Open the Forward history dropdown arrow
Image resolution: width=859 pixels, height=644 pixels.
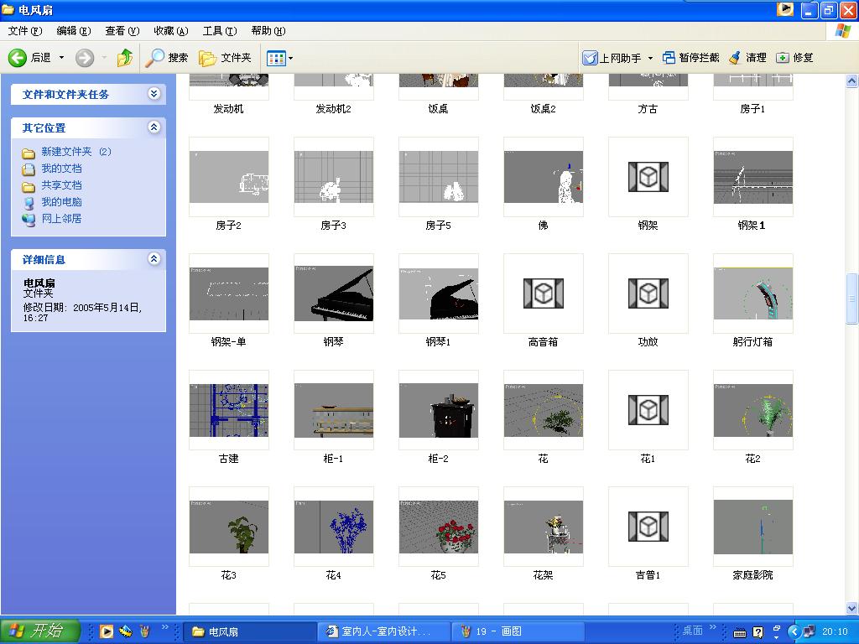click(104, 58)
